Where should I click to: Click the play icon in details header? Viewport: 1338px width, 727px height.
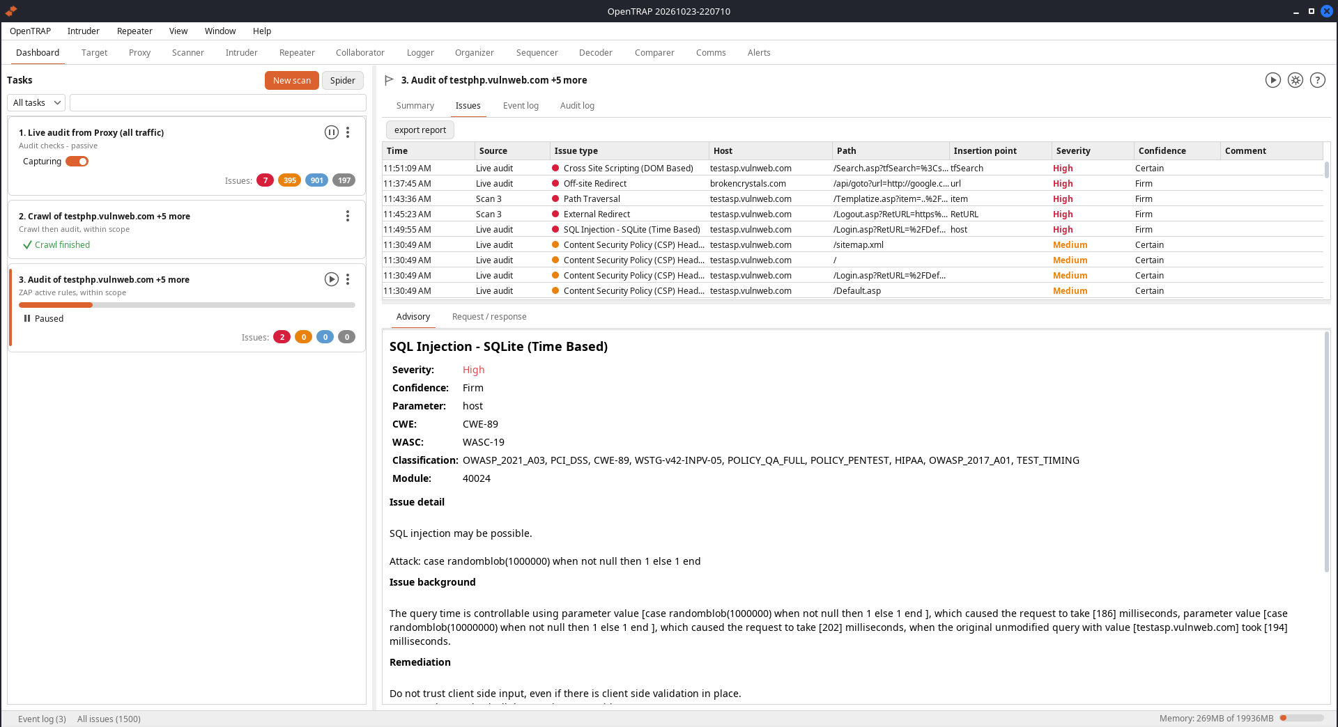tap(1273, 80)
